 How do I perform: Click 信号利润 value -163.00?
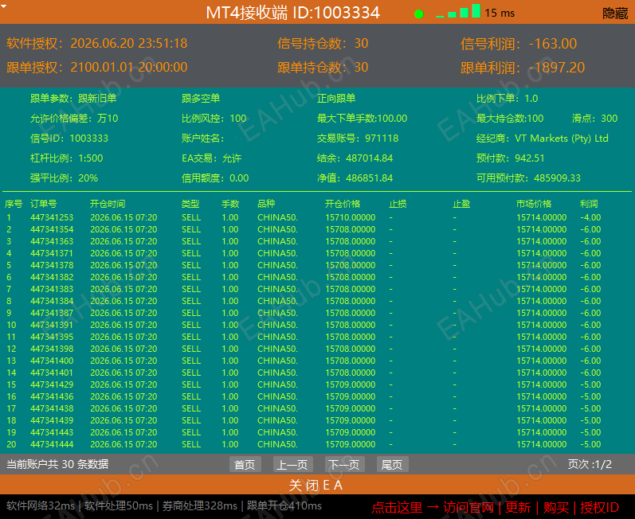553,44
